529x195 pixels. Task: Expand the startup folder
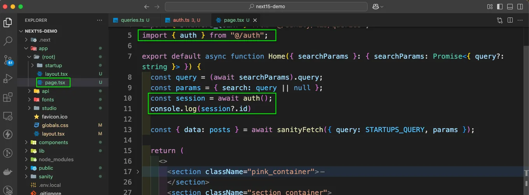pyautogui.click(x=33, y=65)
